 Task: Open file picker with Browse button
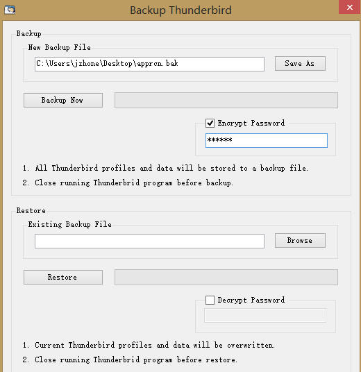tap(300, 241)
